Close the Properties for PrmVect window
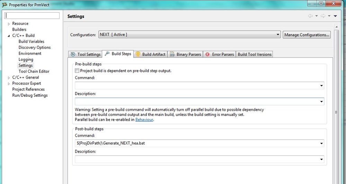Viewport: 346px width, 184px height. pyautogui.click(x=334, y=3)
